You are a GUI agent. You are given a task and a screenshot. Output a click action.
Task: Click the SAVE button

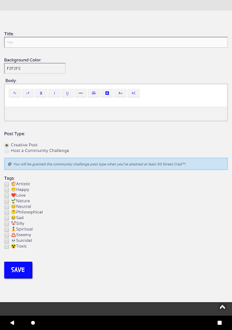pyautogui.click(x=18, y=270)
